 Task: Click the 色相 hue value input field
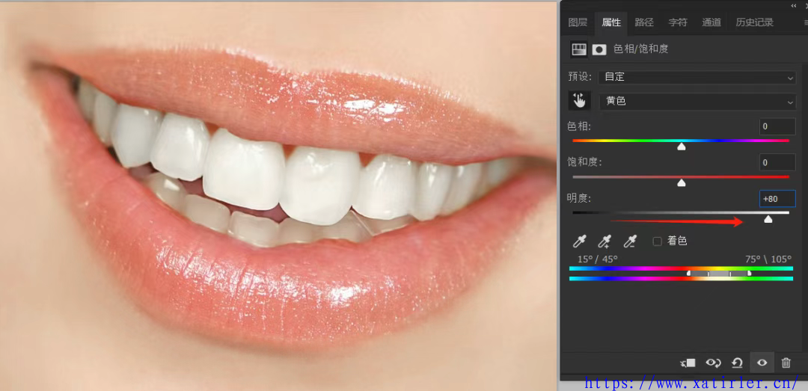[x=777, y=126]
